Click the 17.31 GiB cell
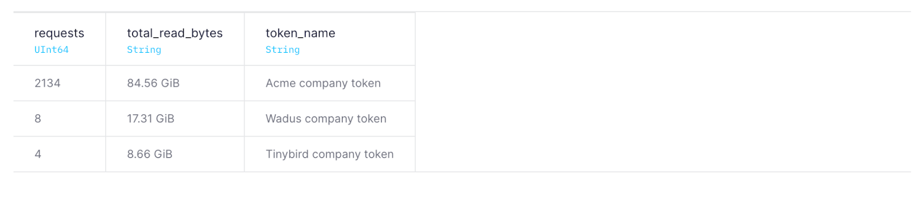 175,119
